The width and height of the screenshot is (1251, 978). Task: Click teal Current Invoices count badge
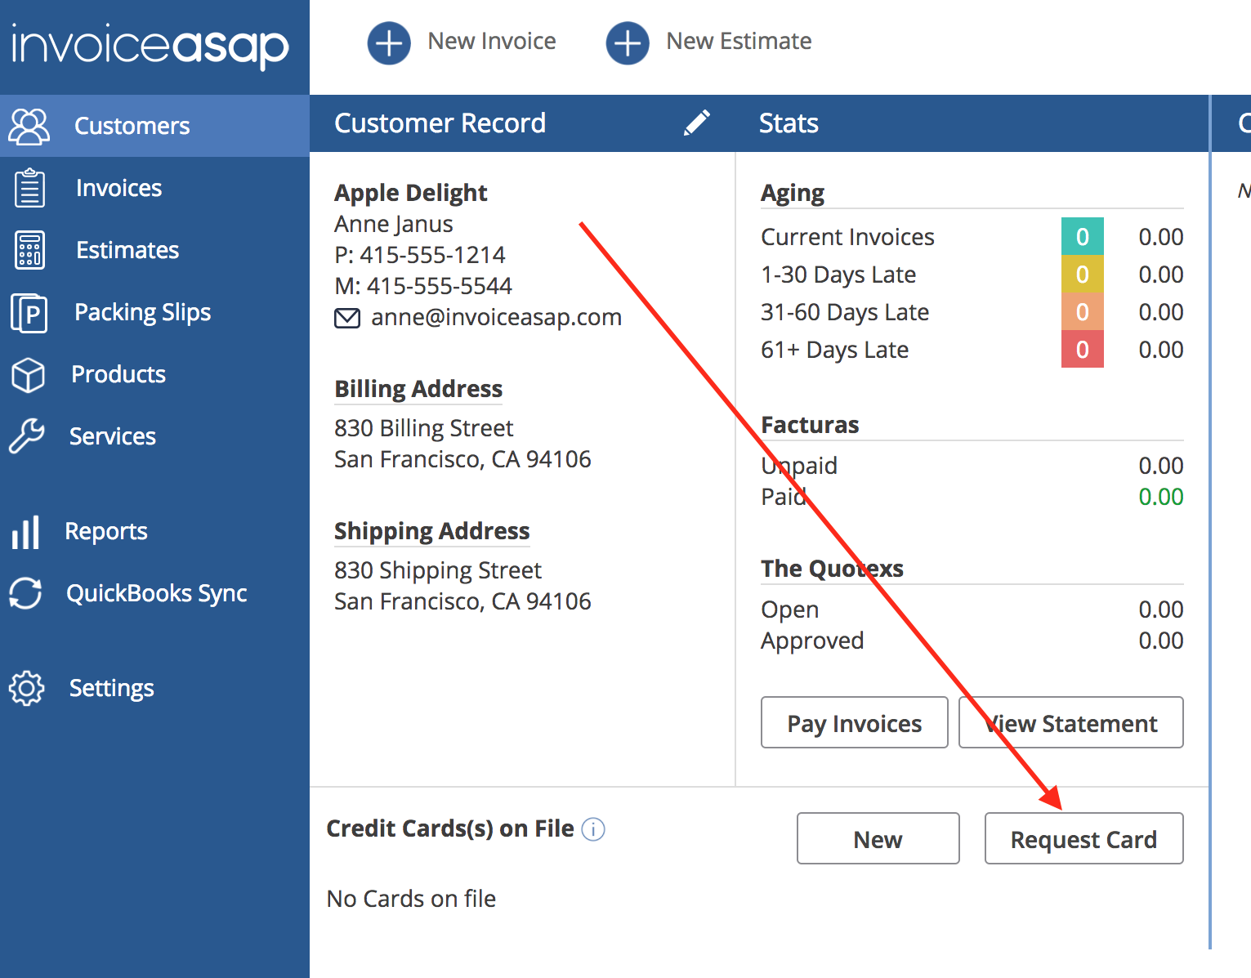[x=1083, y=236]
